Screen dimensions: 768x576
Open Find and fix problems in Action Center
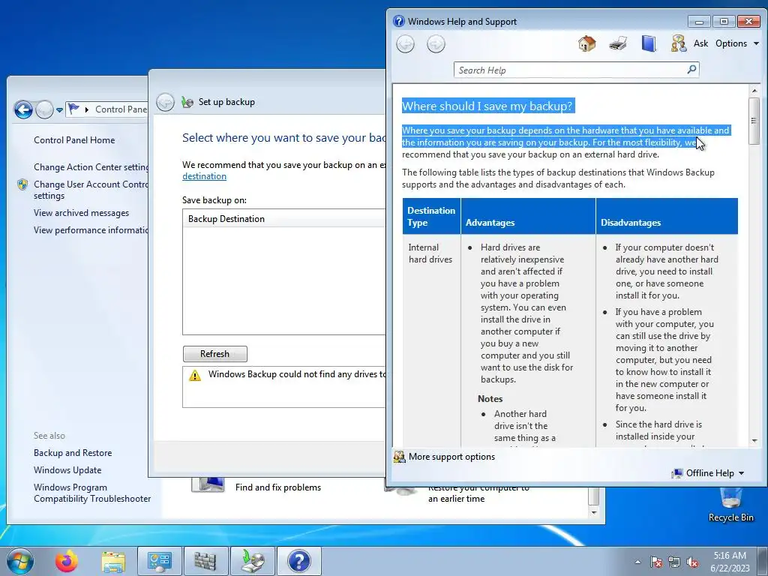(x=278, y=487)
